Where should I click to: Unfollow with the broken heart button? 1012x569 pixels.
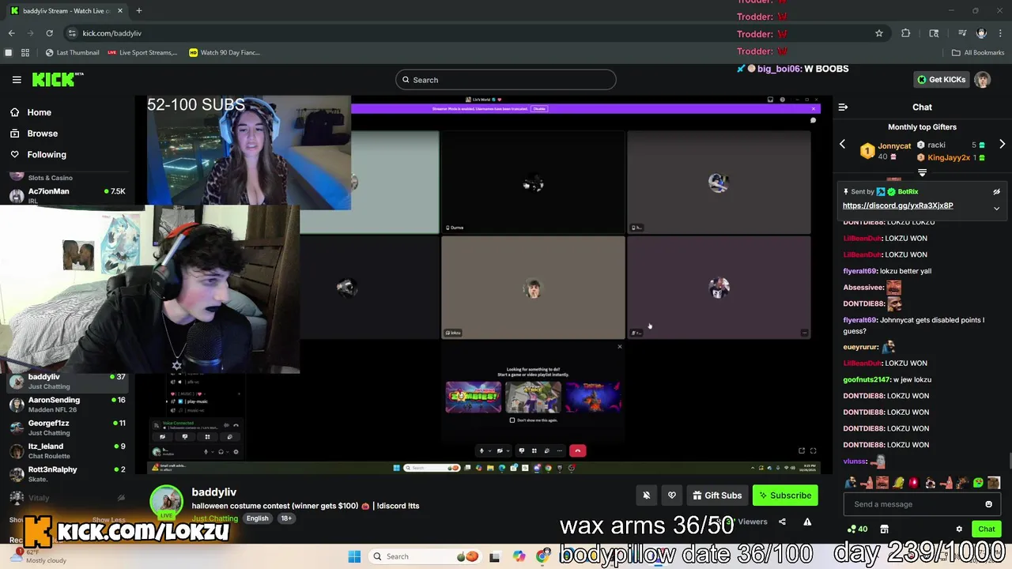[672, 496]
